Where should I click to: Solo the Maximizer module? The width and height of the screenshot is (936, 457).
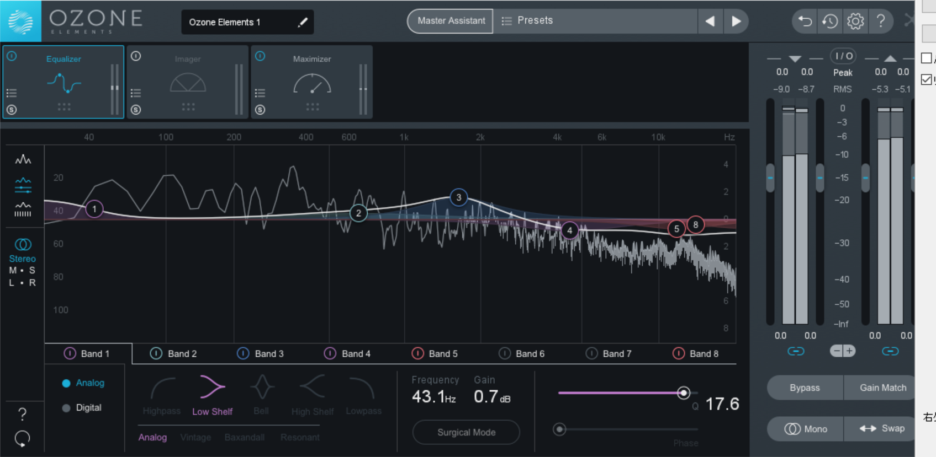pyautogui.click(x=260, y=110)
